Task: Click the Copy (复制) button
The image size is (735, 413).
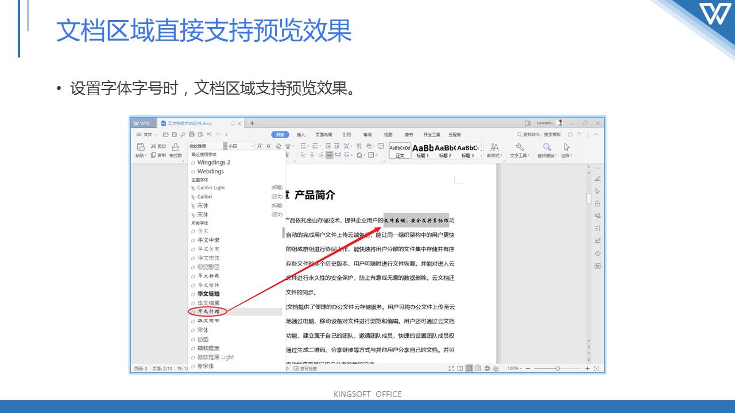Action: click(x=158, y=155)
